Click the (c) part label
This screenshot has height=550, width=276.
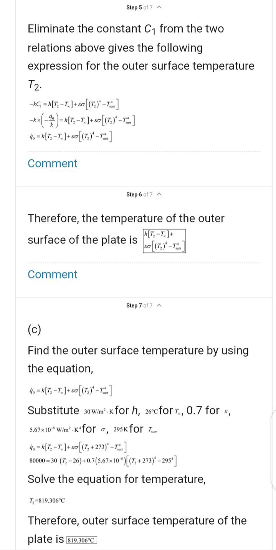(x=34, y=329)
